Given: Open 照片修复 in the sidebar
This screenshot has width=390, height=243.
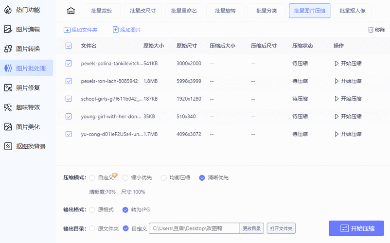Looking at the screenshot, I should click(27, 87).
